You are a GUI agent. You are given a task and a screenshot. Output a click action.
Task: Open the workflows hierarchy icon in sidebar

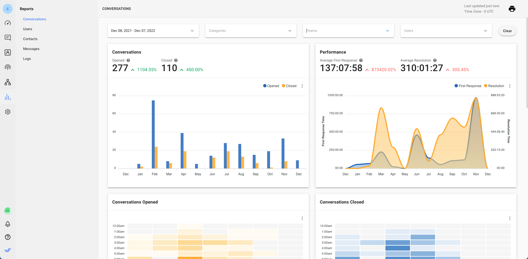(x=8, y=82)
